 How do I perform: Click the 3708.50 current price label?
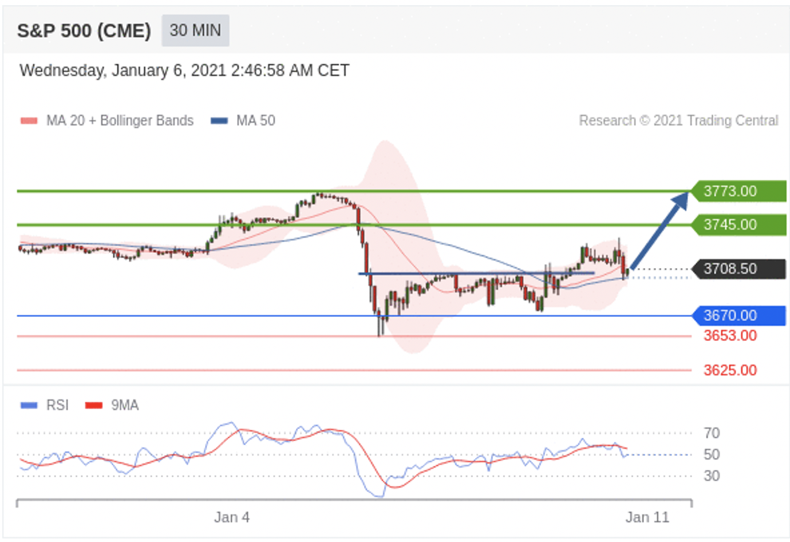coord(738,269)
